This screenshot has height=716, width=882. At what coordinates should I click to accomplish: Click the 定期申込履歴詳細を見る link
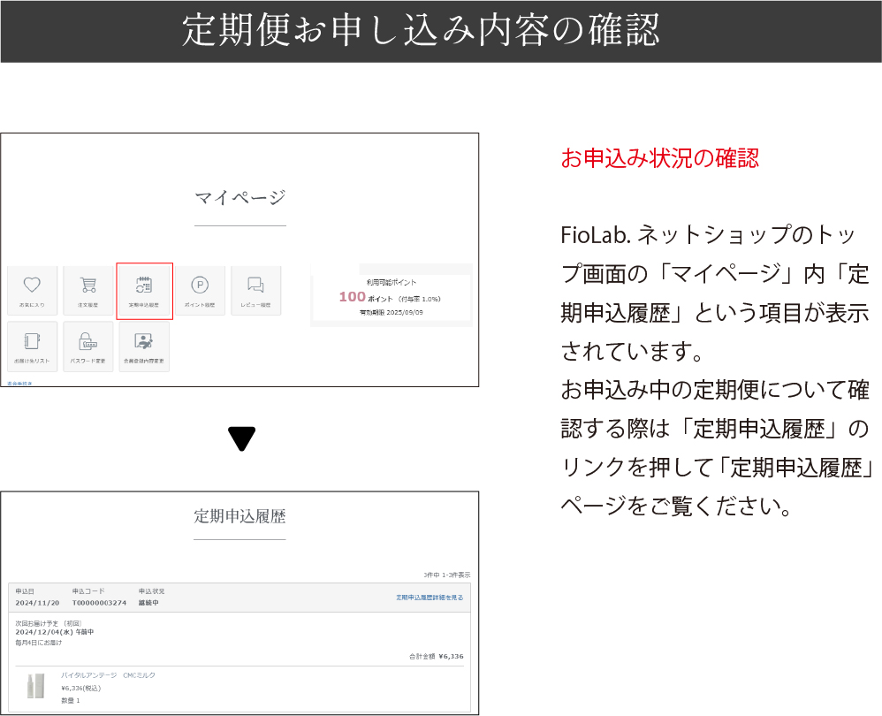430,598
